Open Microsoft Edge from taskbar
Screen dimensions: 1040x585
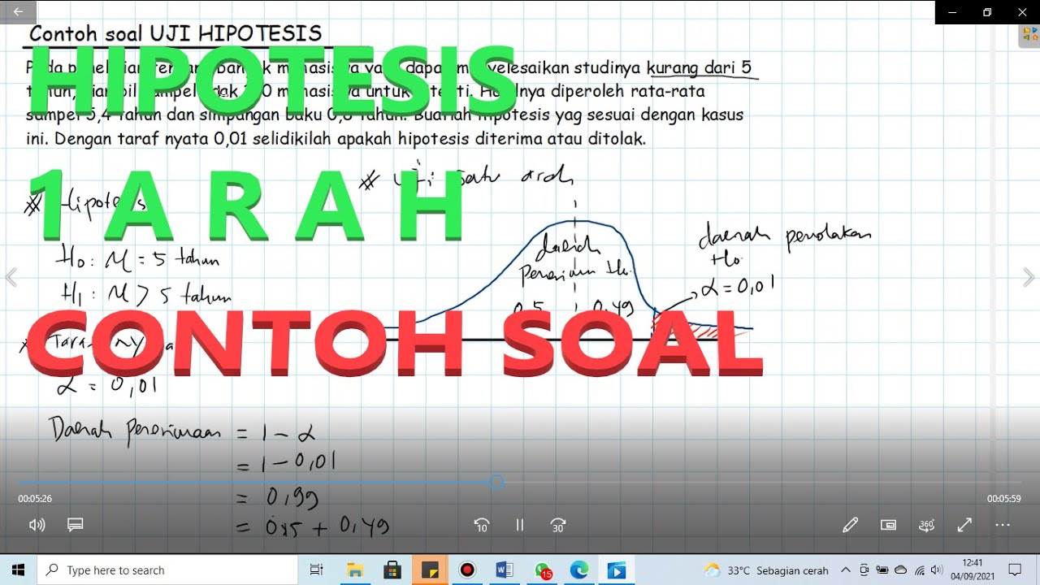pos(579,570)
